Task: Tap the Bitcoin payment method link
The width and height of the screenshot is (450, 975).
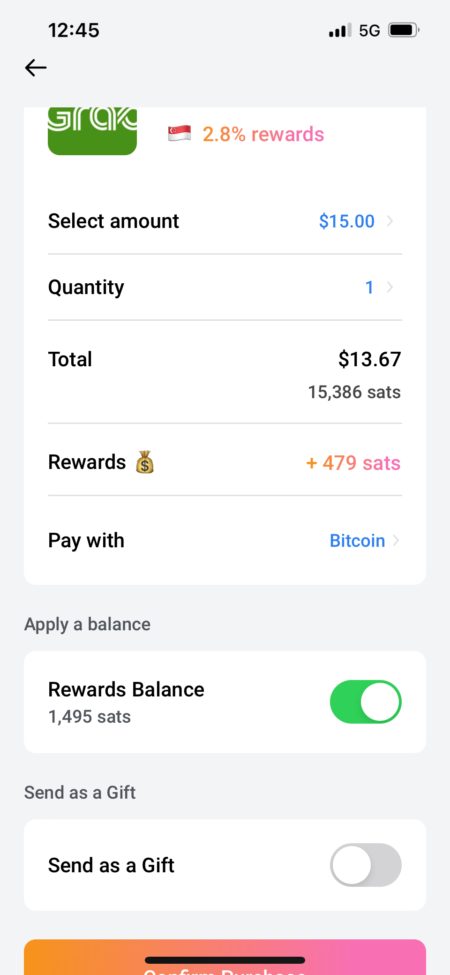Action: [357, 541]
